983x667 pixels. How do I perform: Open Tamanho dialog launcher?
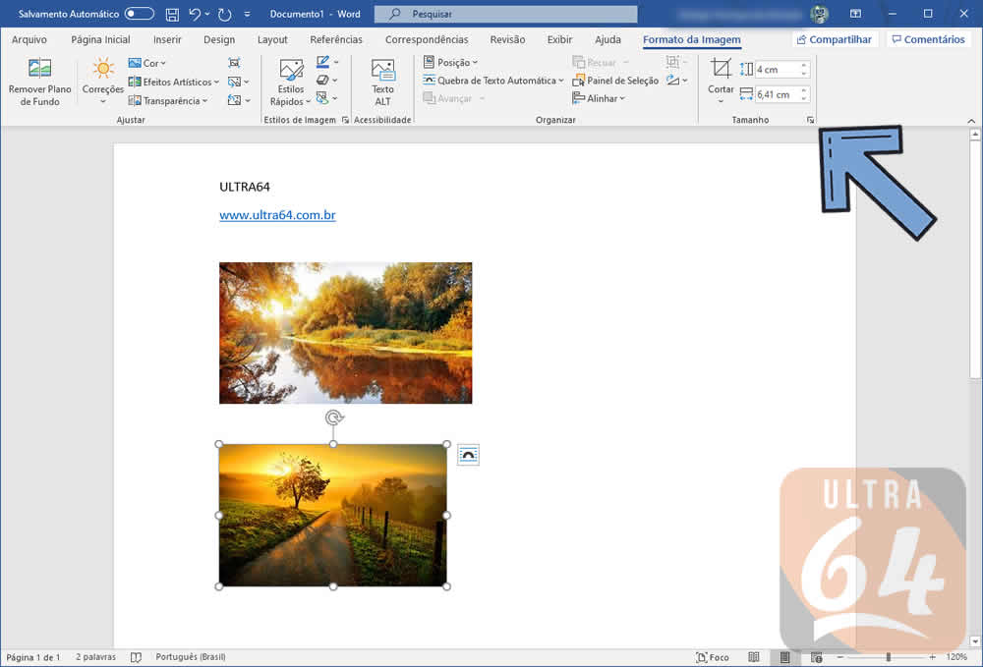(x=810, y=120)
